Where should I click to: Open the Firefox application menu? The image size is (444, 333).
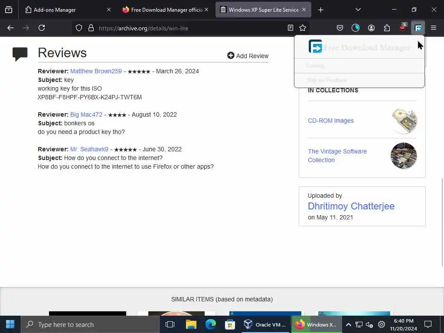click(x=434, y=28)
